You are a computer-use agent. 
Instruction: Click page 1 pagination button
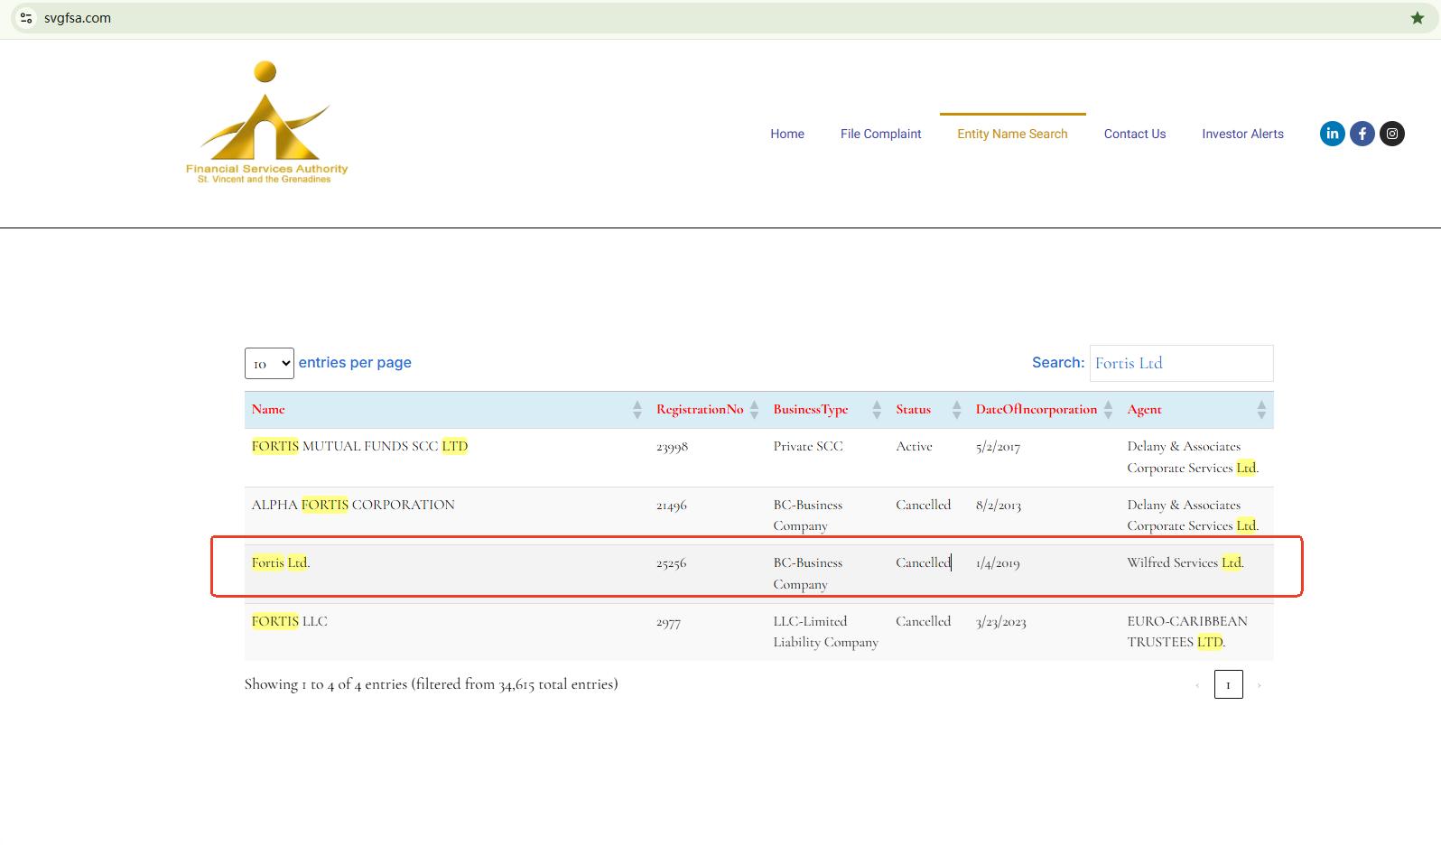point(1228,685)
